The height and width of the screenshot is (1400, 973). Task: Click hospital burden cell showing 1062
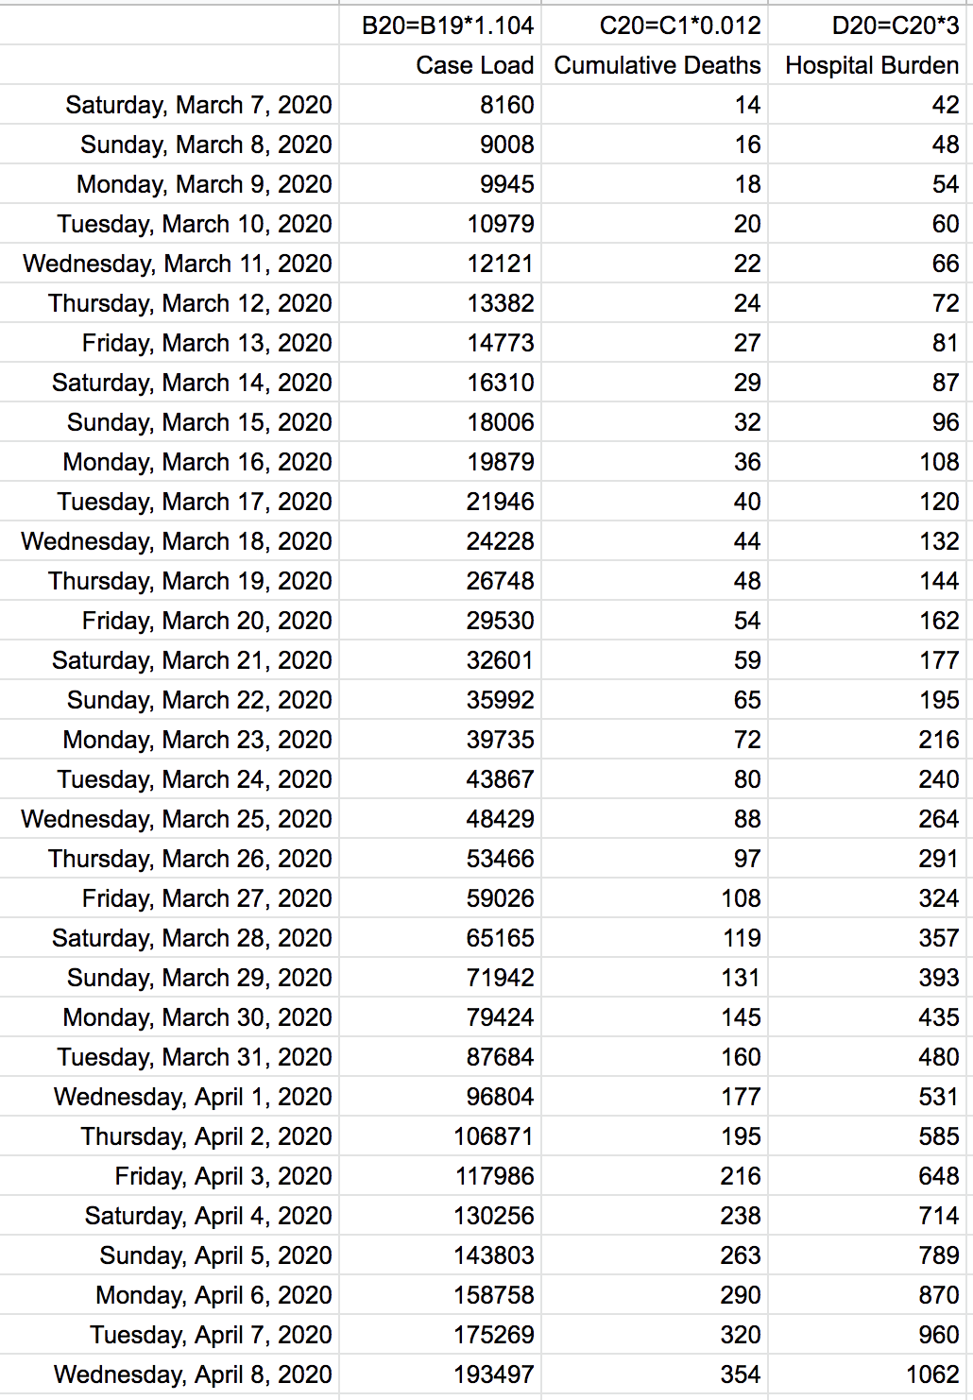click(x=870, y=1374)
